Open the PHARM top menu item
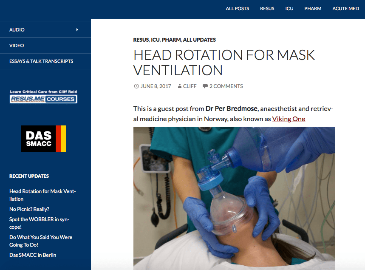Viewport: 365px width, 270px height. pos(313,9)
